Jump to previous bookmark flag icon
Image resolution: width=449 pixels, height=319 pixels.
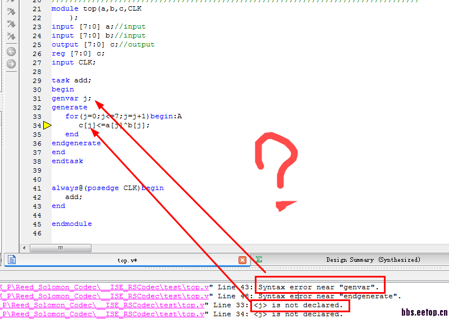[x=11, y=24]
